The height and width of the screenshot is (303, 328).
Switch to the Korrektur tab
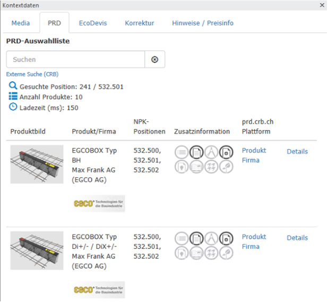pyautogui.click(x=140, y=23)
